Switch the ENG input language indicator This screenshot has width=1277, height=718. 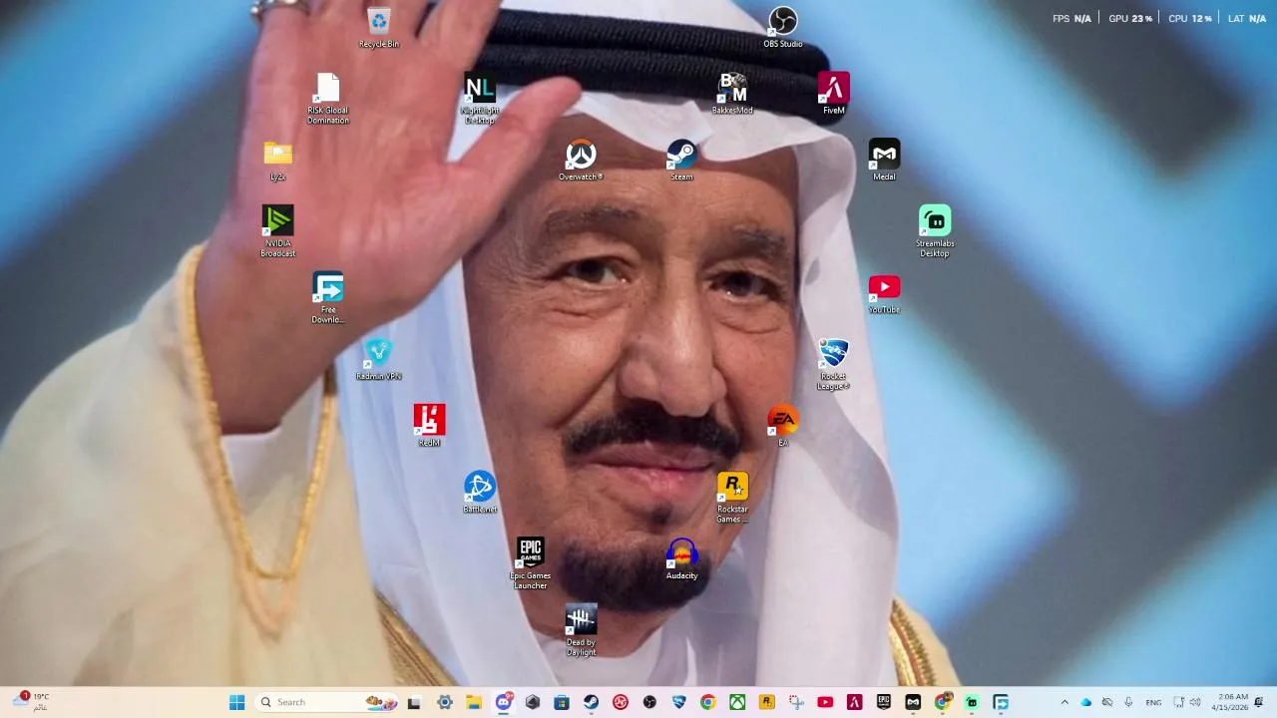[1153, 702]
